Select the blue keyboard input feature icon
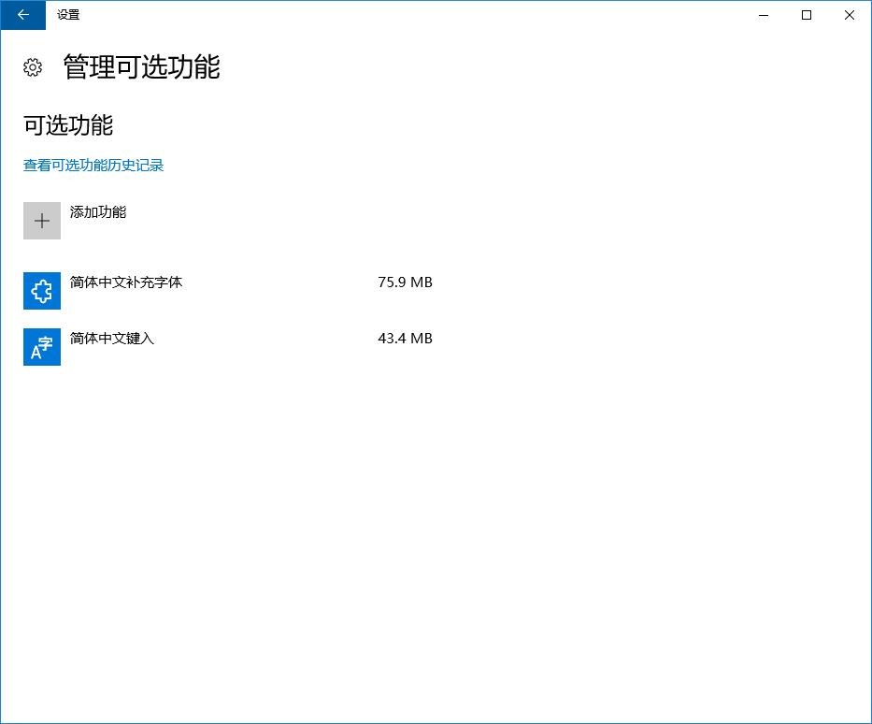 (41, 347)
